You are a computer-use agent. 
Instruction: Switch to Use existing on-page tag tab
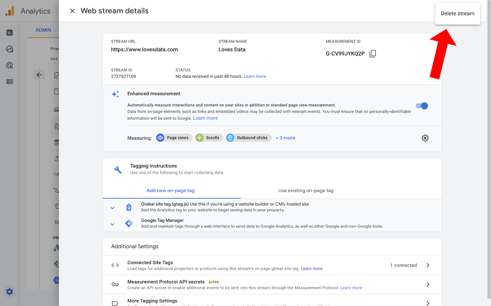(306, 190)
